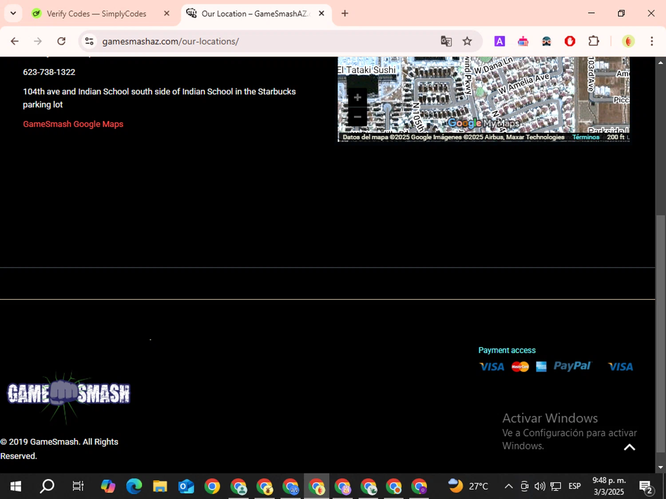Open the Chrome profile avatar

point(628,41)
